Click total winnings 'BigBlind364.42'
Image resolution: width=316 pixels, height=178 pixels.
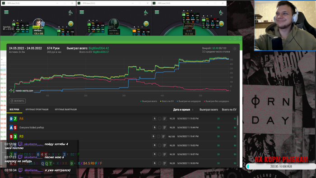pos(99,48)
